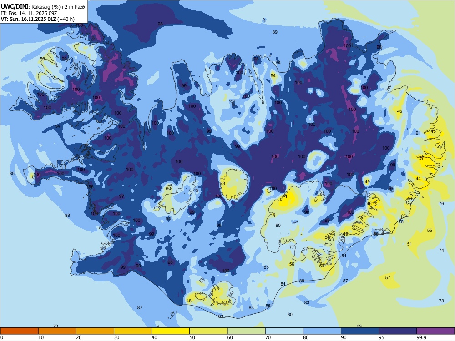Click the 'IT: Fös. 14. 11. 2025 09Z' line
This screenshot has height=341, width=455.
pos(29,13)
